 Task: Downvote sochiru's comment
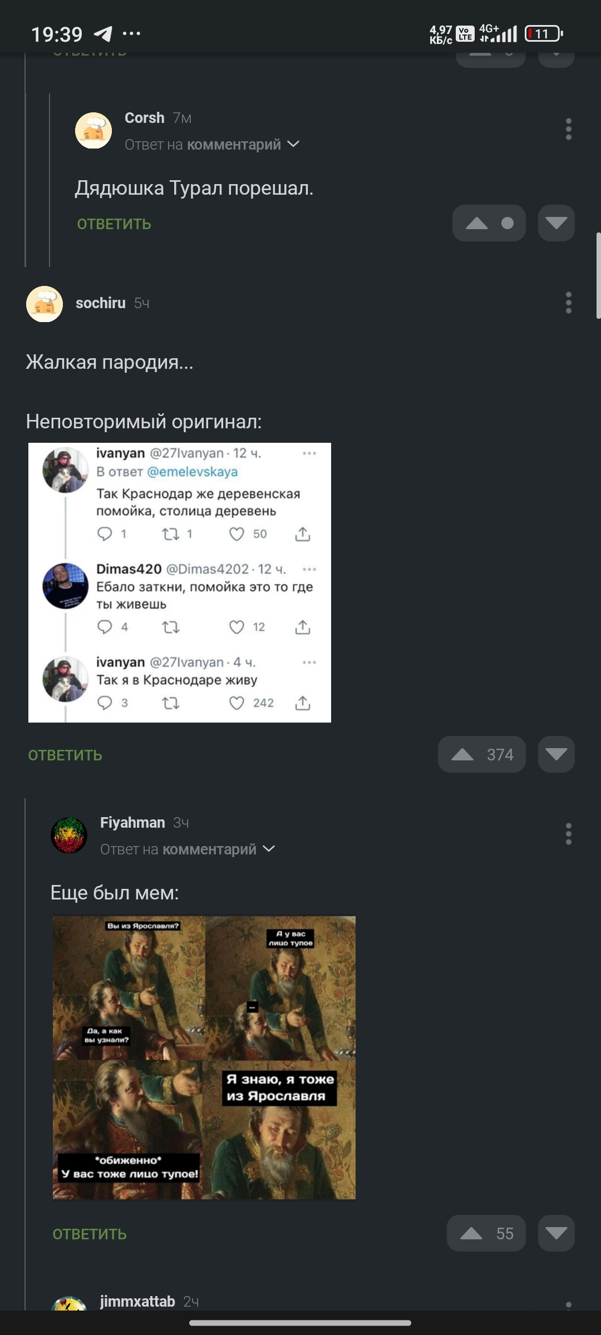[x=556, y=754]
